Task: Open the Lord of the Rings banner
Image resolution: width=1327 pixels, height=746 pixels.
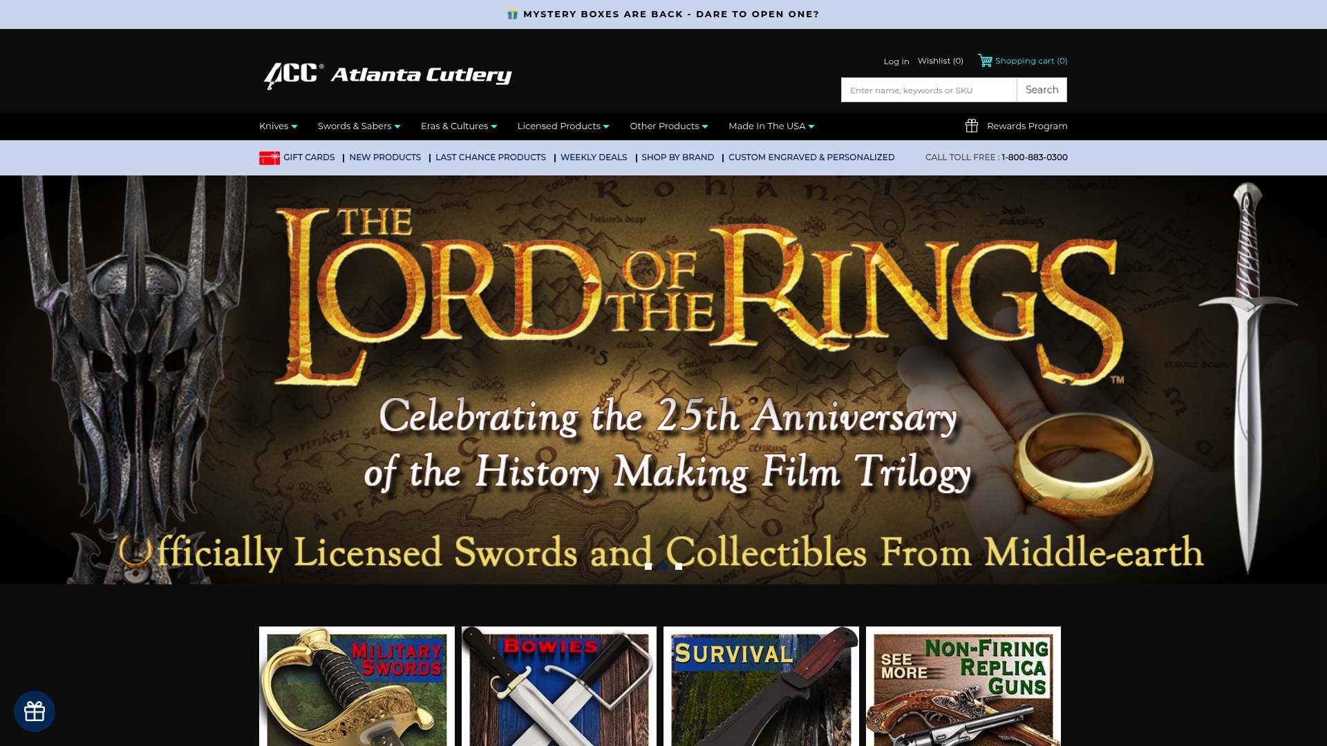Action: click(663, 380)
